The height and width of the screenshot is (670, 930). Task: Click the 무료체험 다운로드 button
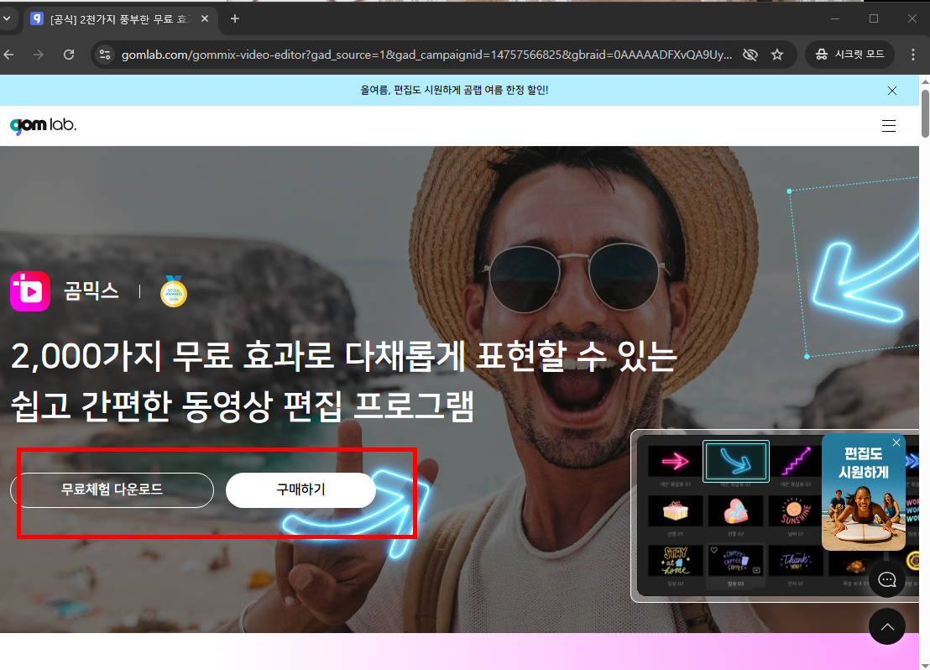(x=113, y=490)
